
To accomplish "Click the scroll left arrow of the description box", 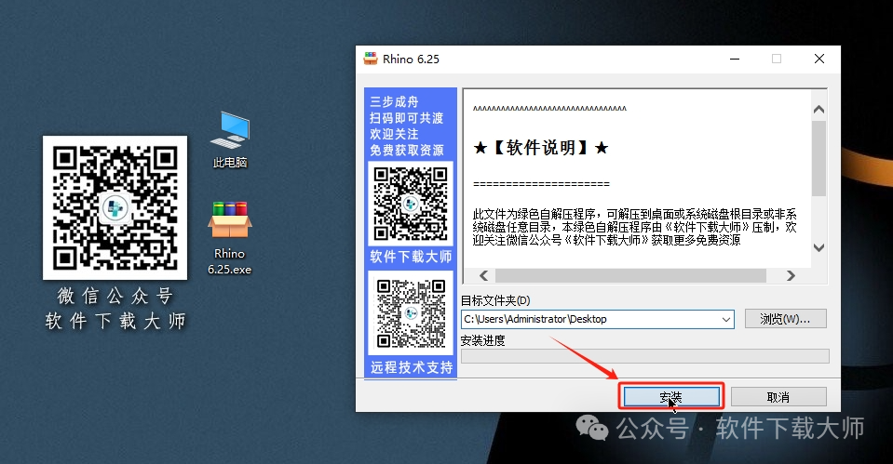I will pyautogui.click(x=483, y=276).
